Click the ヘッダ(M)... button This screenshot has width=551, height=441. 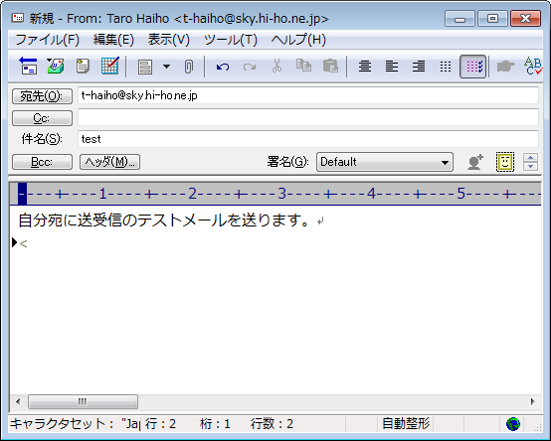click(x=110, y=162)
